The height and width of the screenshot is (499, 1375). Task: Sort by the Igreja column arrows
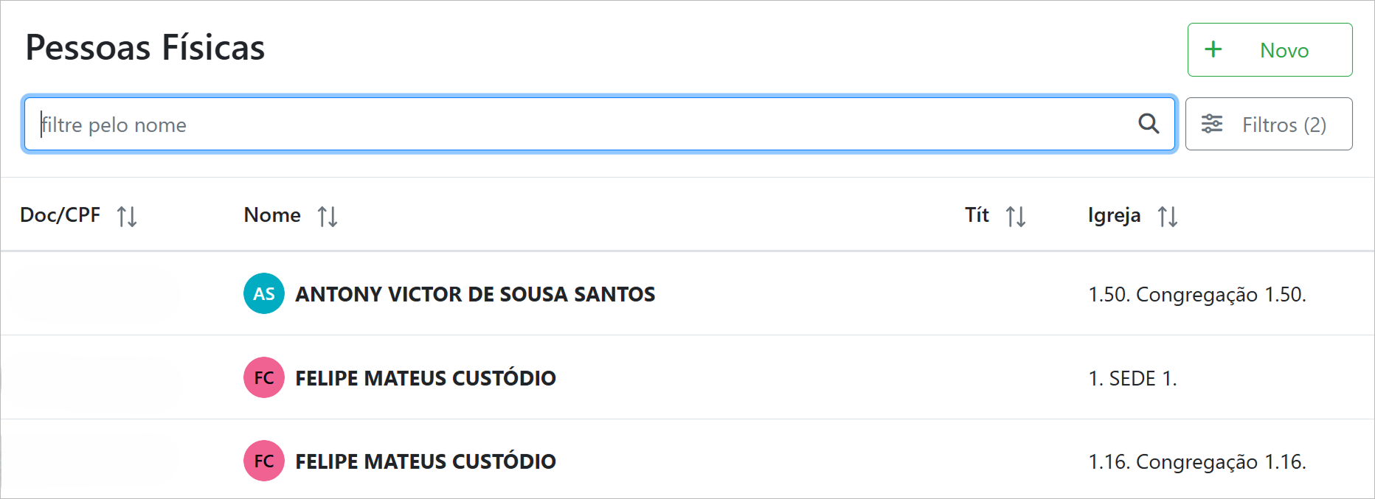tap(1168, 216)
